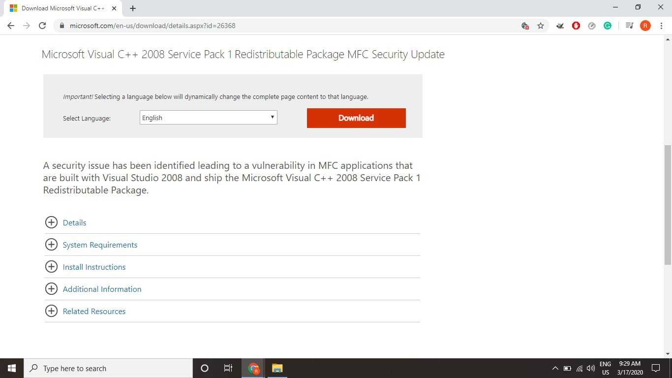Click the Related Resources link text
The width and height of the screenshot is (672, 378).
94,311
